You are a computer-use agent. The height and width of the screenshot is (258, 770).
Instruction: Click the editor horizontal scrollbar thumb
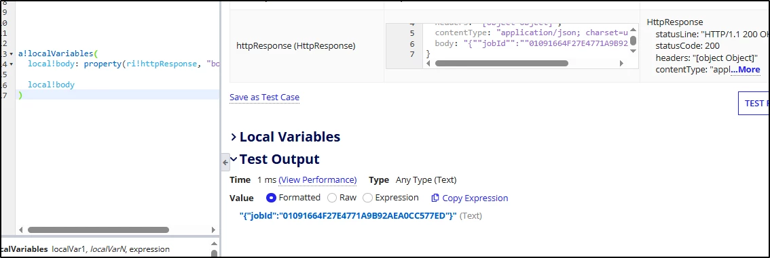(x=98, y=230)
